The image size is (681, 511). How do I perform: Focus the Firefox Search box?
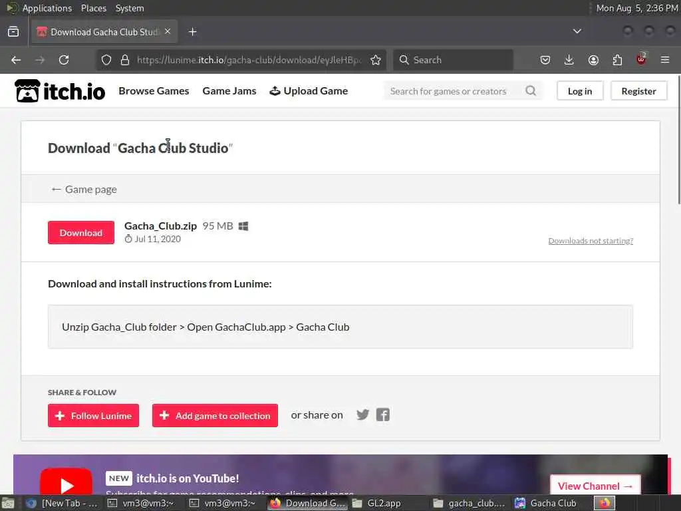[x=453, y=60]
